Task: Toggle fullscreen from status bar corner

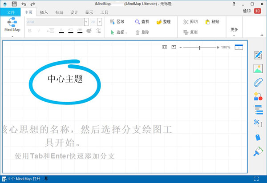Action: pos(255,179)
